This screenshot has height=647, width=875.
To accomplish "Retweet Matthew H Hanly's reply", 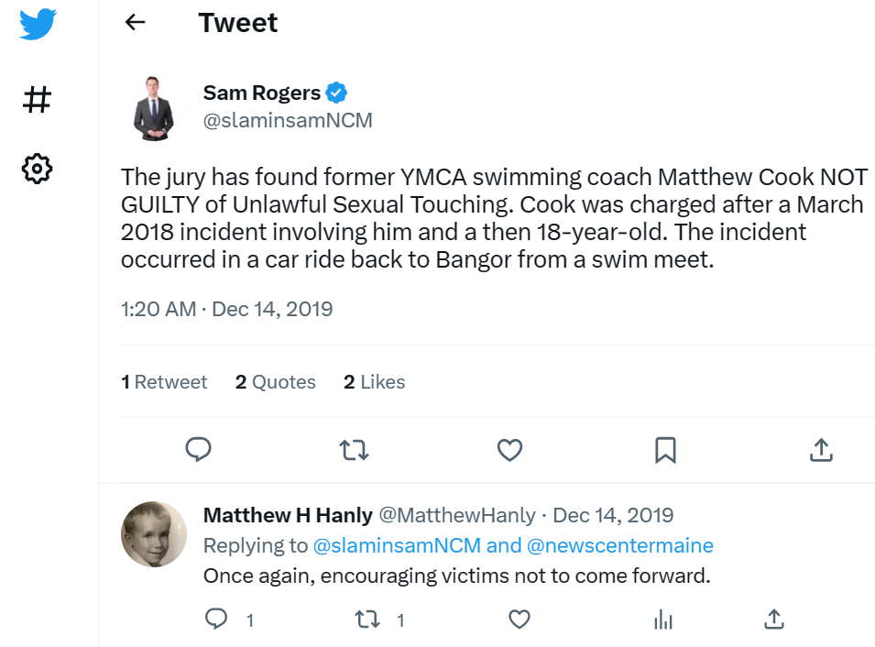I will click(367, 620).
